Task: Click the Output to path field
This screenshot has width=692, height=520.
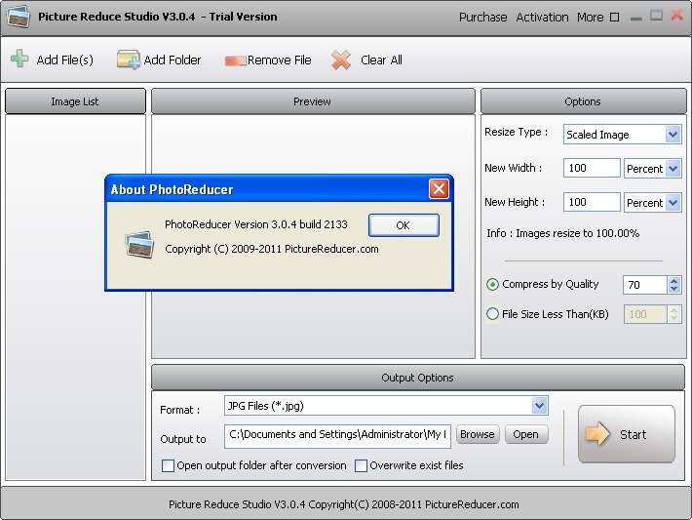Action: (x=337, y=436)
